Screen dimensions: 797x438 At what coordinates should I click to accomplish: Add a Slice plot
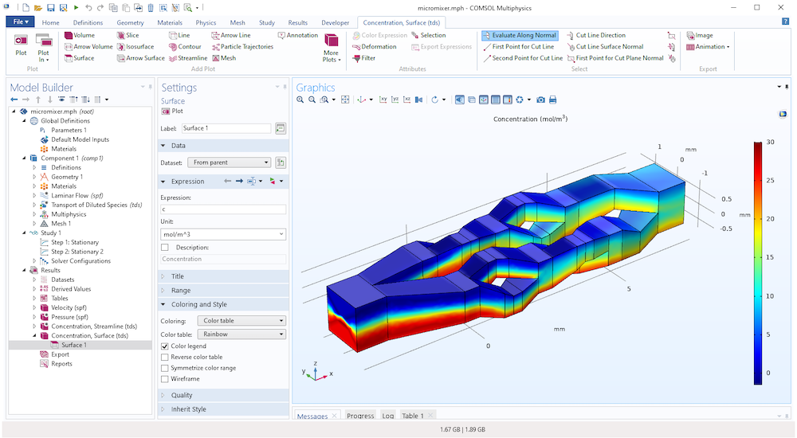point(128,35)
